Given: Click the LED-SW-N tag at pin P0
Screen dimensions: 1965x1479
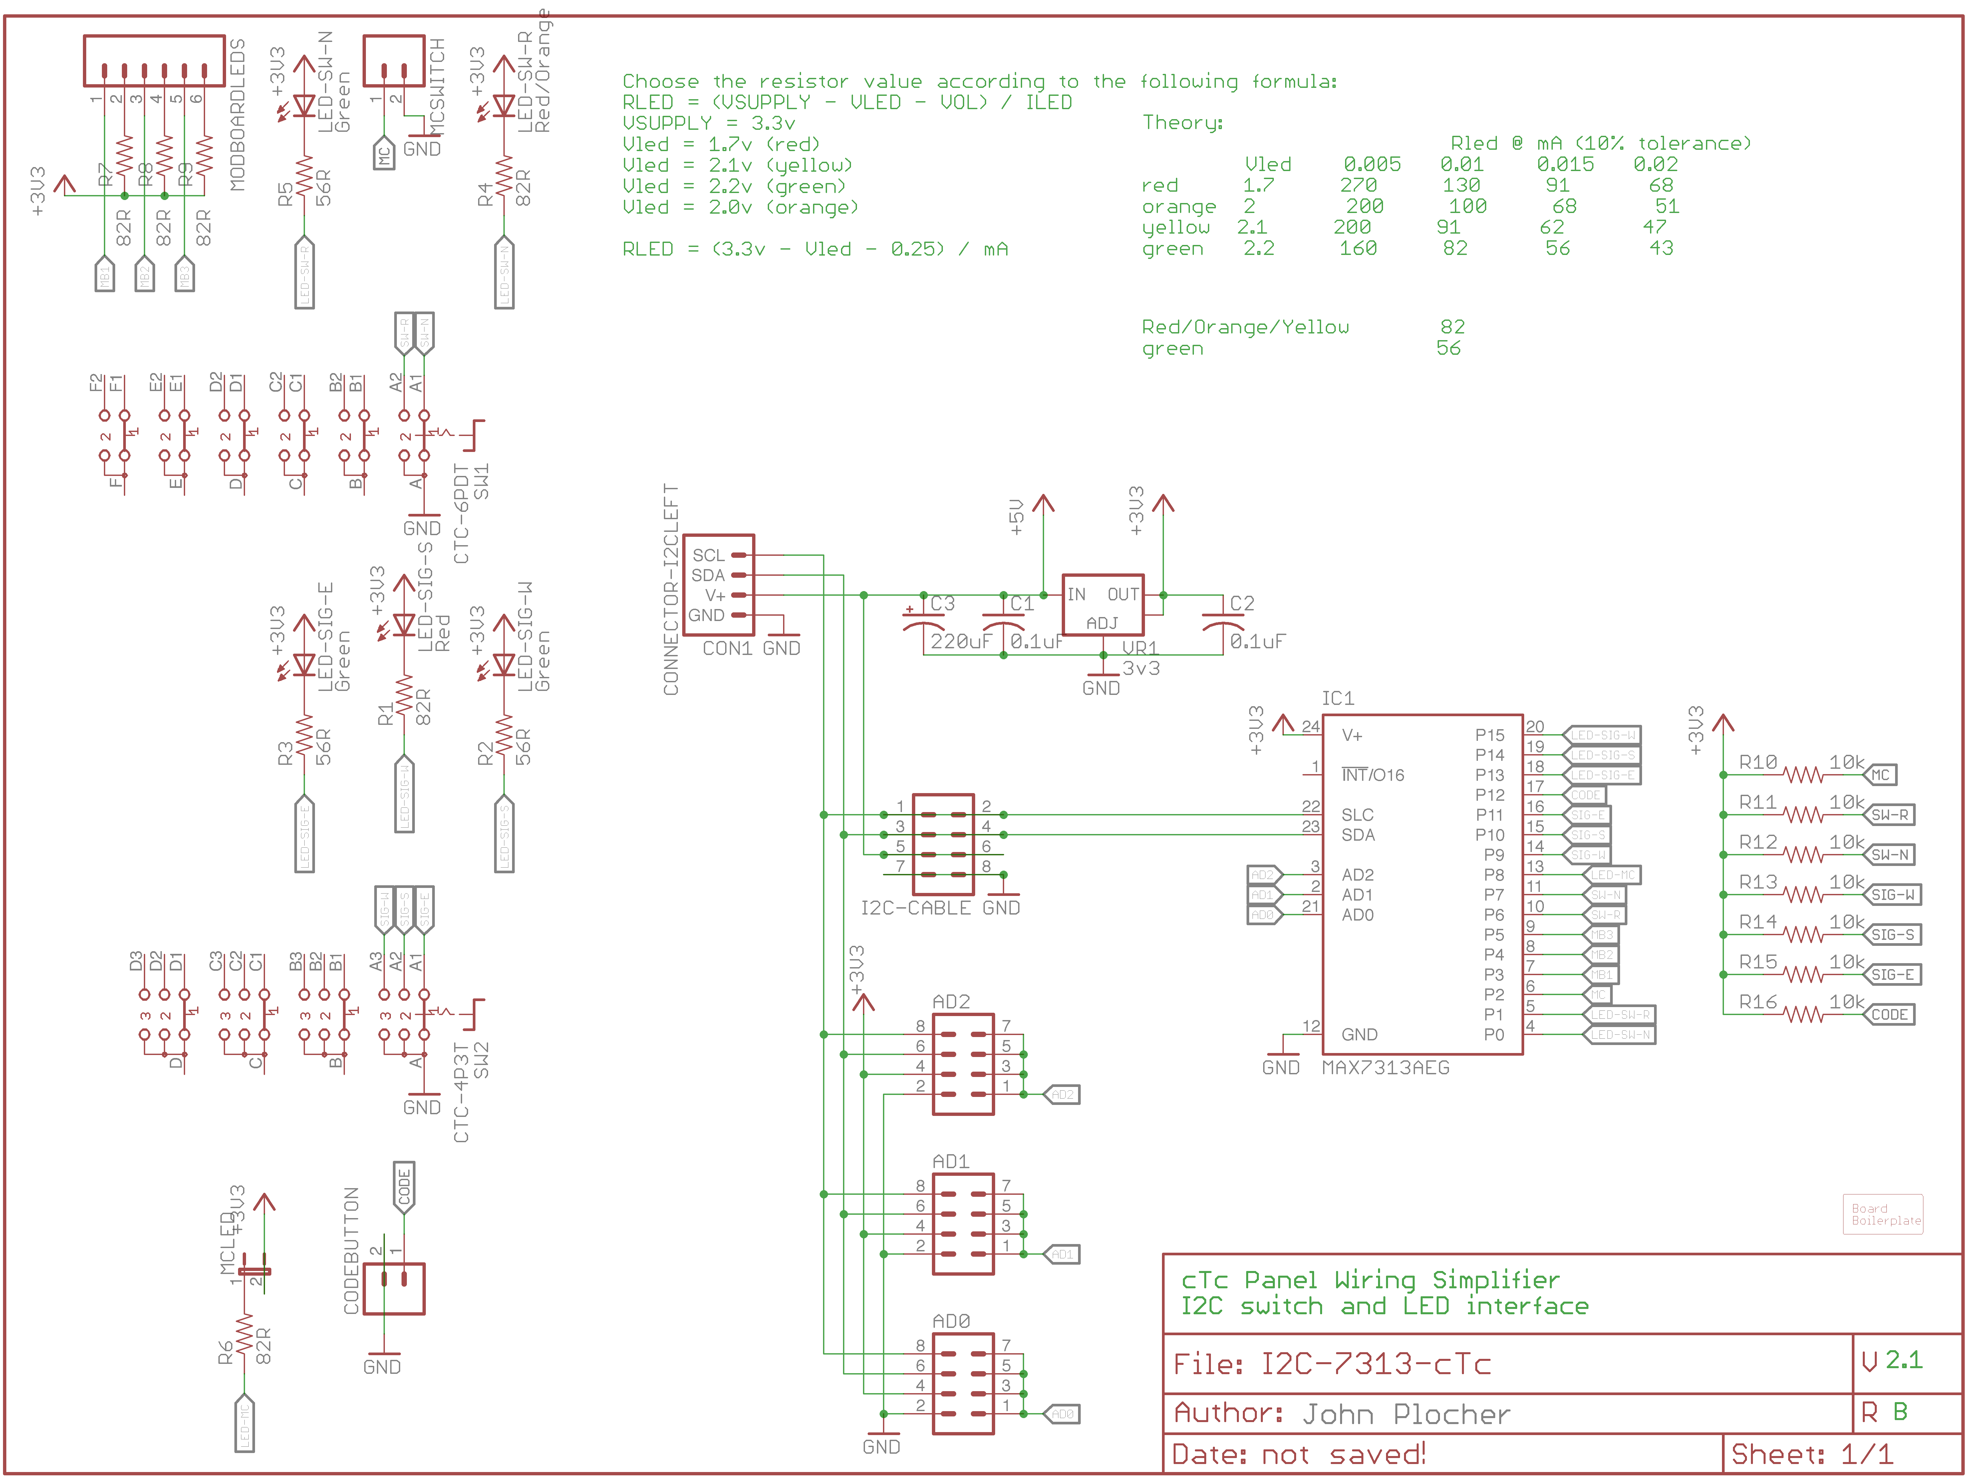Looking at the screenshot, I should (1619, 1034).
